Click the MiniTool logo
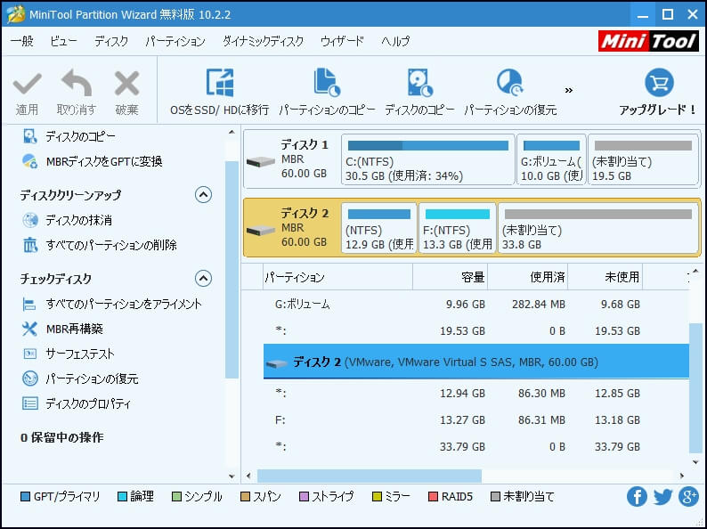 (648, 41)
